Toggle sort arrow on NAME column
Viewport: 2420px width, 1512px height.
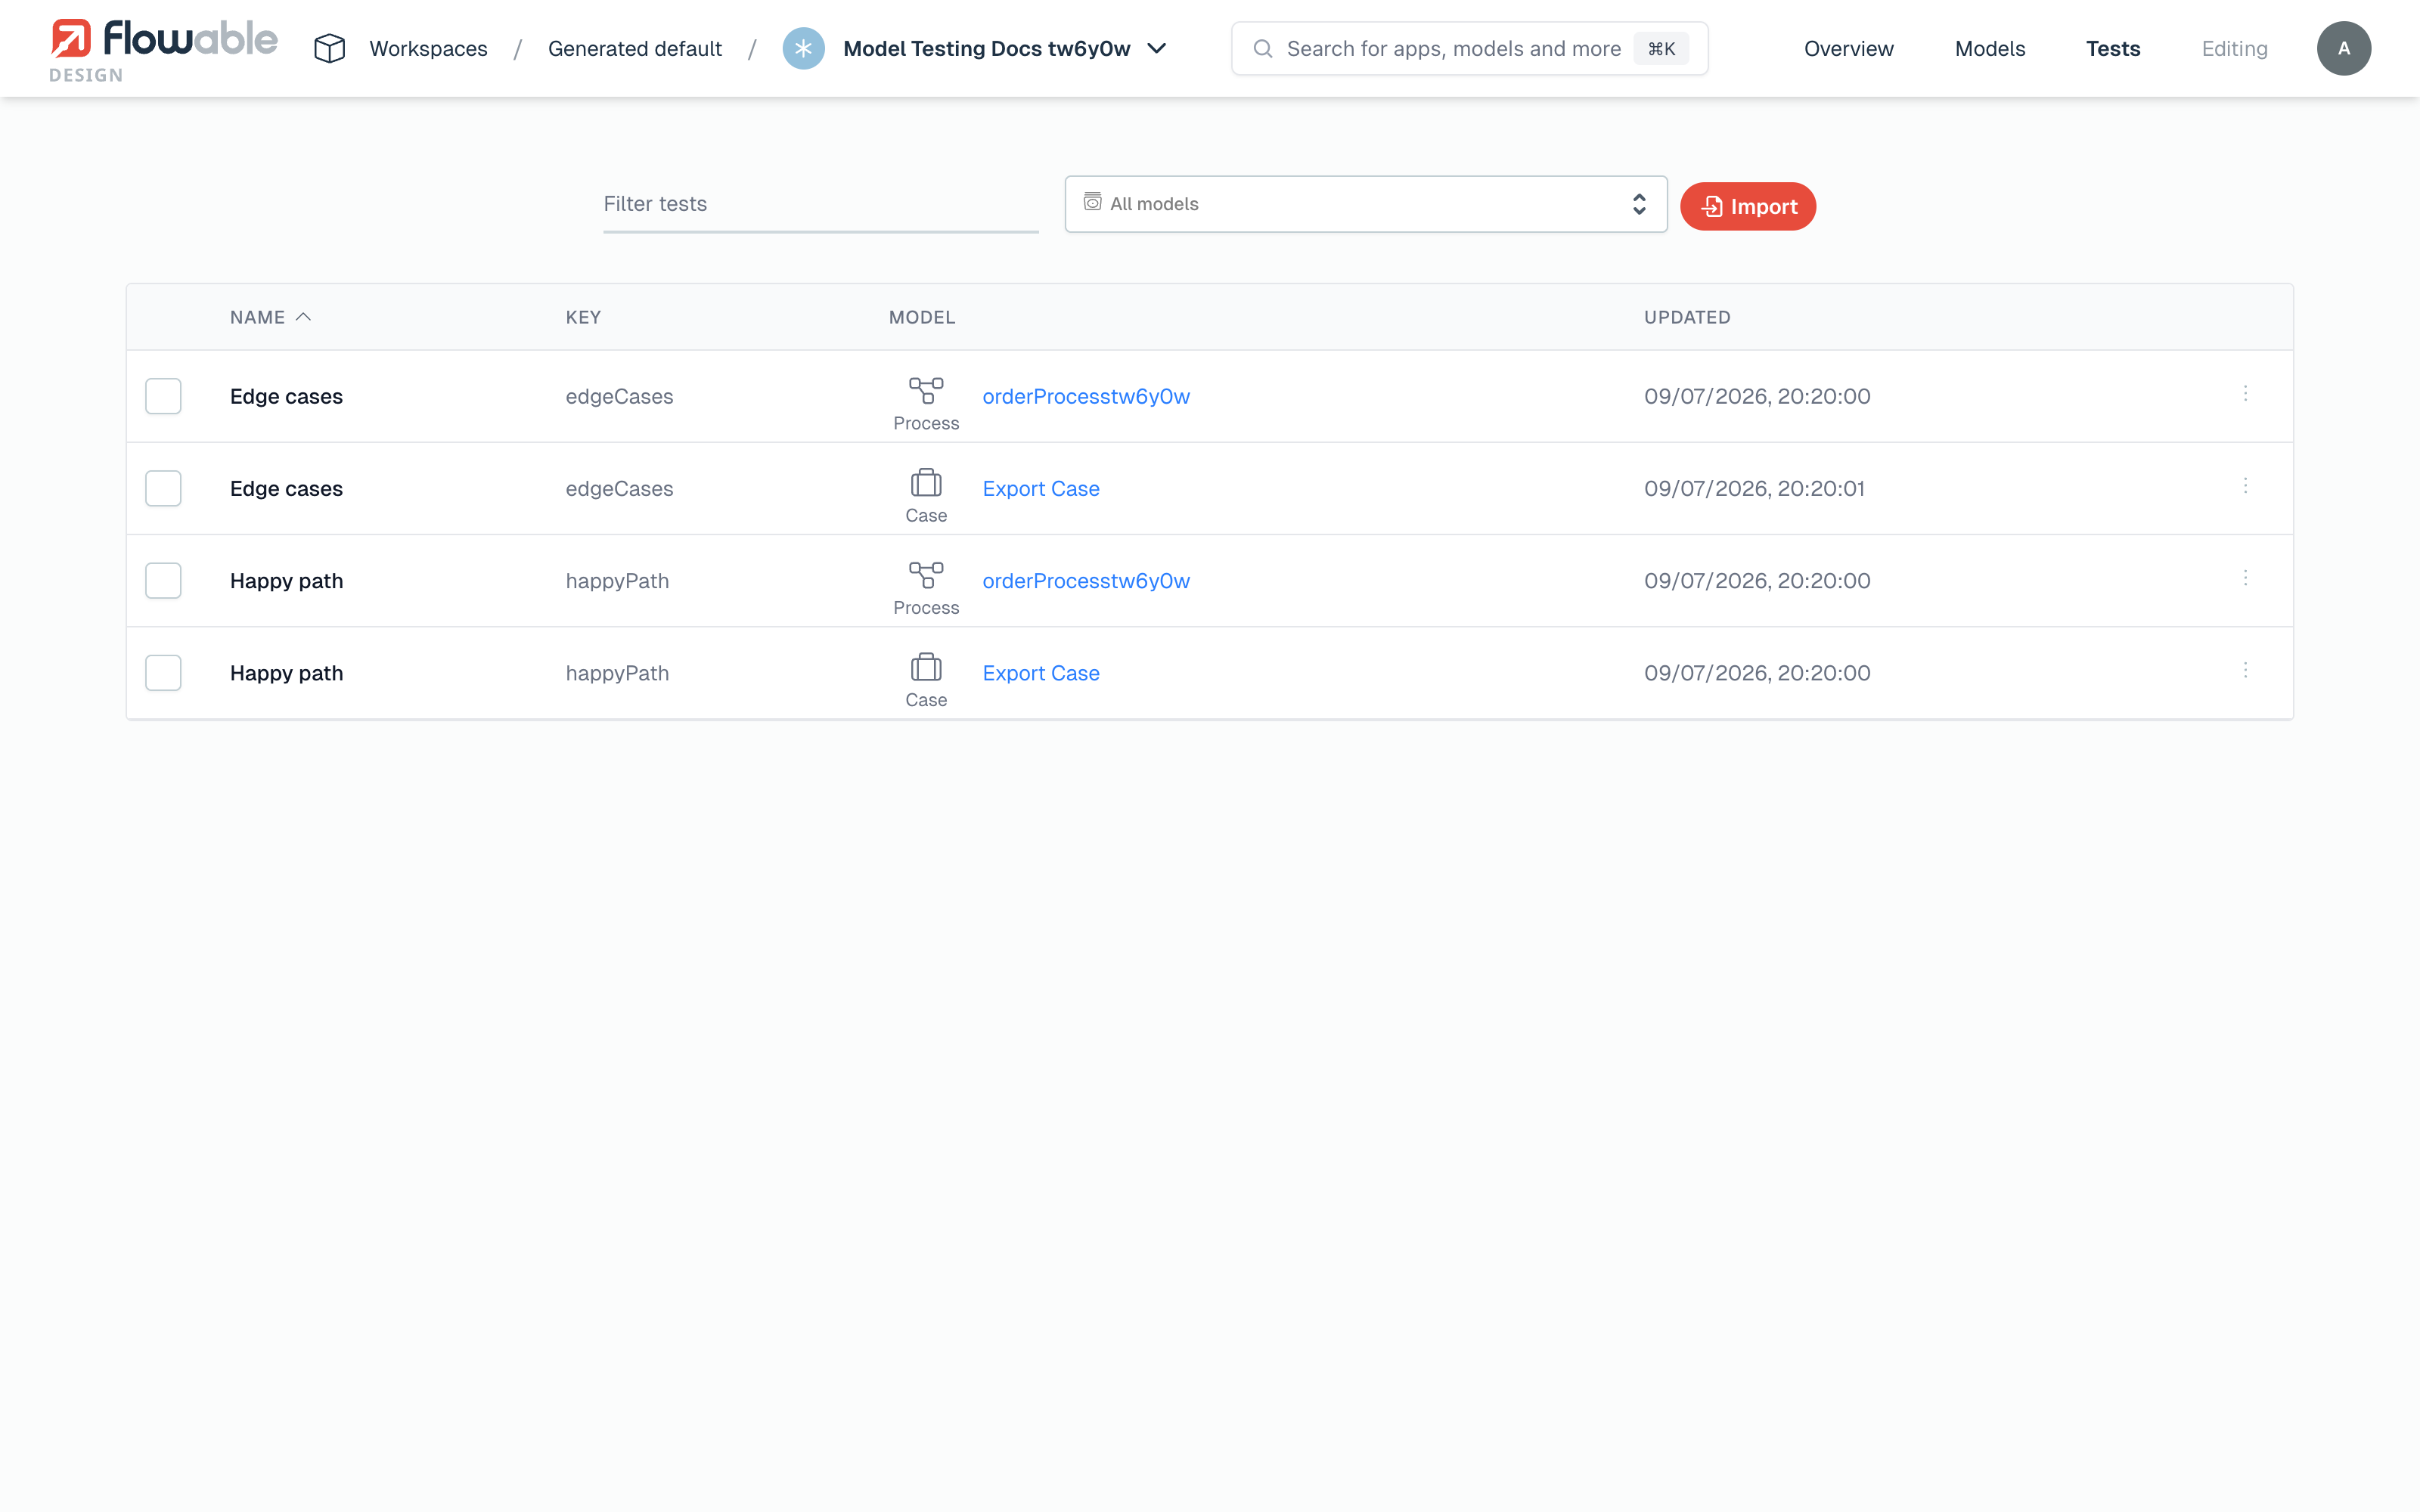[304, 317]
